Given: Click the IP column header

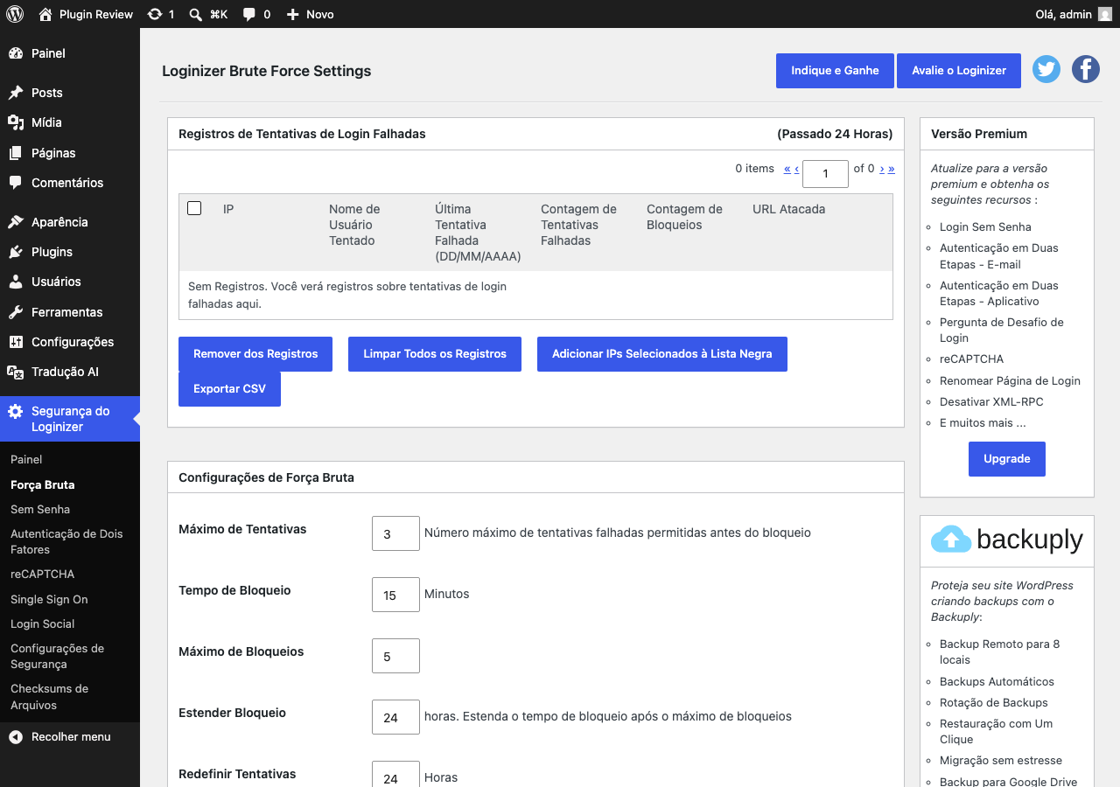Looking at the screenshot, I should pyautogui.click(x=228, y=209).
